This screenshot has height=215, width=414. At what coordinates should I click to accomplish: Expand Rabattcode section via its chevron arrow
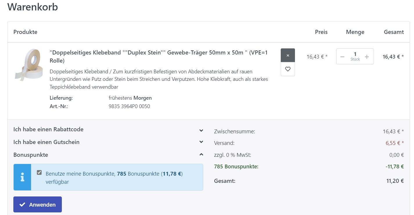tap(201, 130)
